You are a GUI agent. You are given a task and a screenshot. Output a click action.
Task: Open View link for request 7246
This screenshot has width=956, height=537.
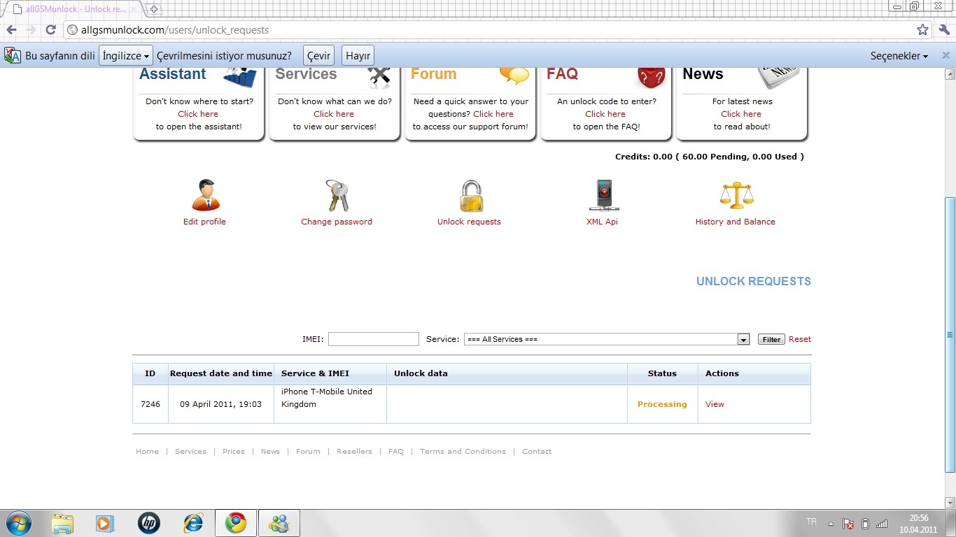tap(715, 404)
